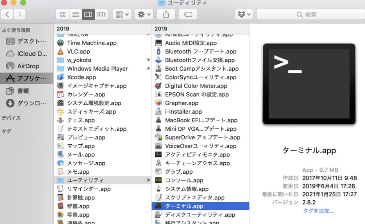
Task: Select the マップ.app icon
Action: 60,146
